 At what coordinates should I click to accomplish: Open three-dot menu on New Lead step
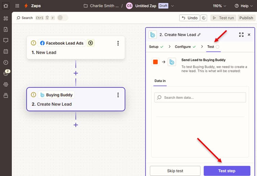coord(118,43)
